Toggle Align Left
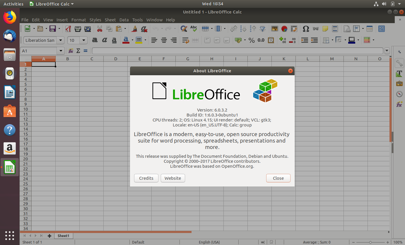The height and width of the screenshot is (245, 405). click(x=154, y=40)
